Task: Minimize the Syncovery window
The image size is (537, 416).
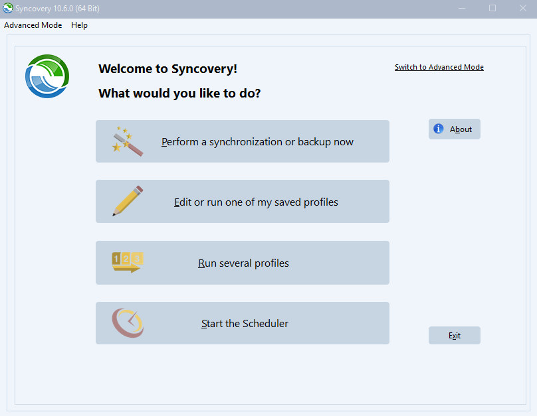Action: click(462, 8)
